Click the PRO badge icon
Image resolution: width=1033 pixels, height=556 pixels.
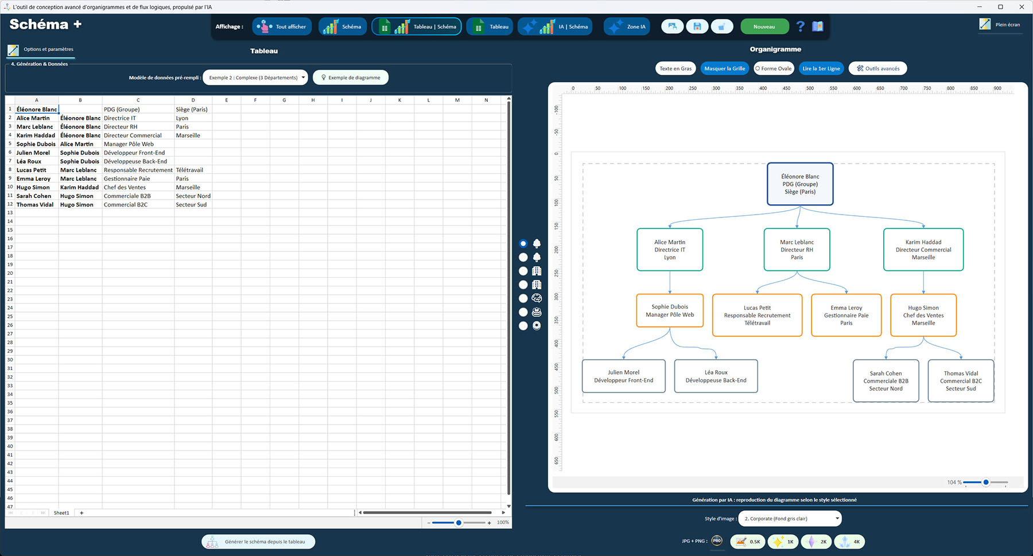[717, 541]
